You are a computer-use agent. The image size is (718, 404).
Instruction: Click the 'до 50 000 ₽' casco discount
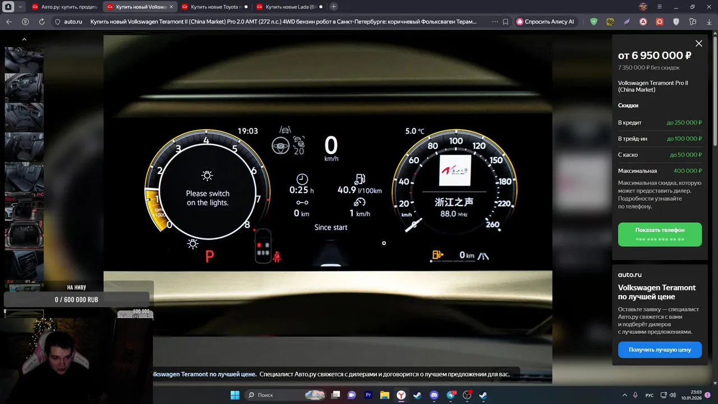coord(685,154)
